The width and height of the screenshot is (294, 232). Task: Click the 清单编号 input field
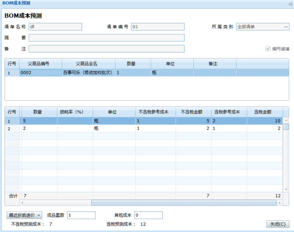(x=157, y=27)
